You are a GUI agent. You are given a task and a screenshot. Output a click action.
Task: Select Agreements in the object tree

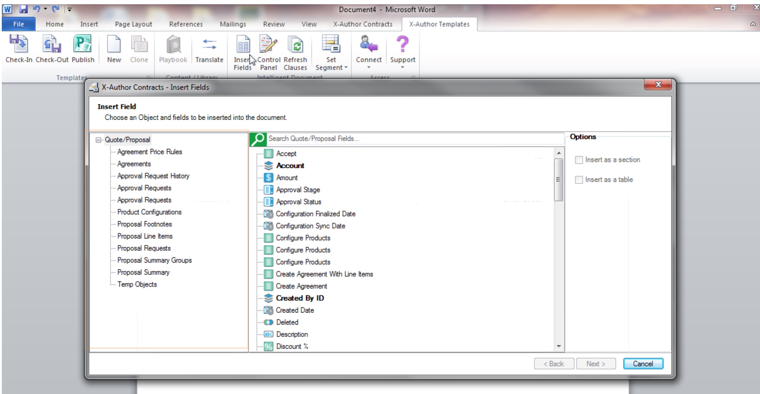(x=134, y=164)
